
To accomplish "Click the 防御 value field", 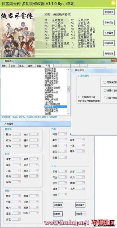I will click(x=80, y=183).
